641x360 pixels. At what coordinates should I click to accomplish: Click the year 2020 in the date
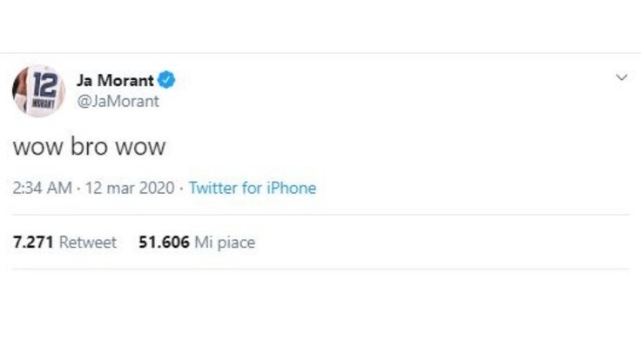point(157,188)
